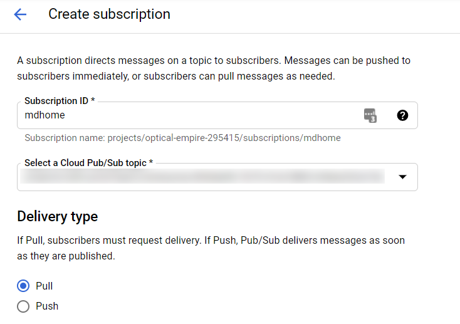Expand the Cloud Pub/Sub topic dropdown arrow
This screenshot has width=460, height=324.
coord(403,177)
